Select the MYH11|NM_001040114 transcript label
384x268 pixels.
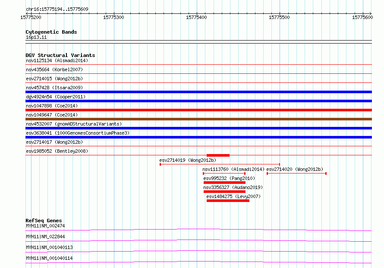coord(49,258)
